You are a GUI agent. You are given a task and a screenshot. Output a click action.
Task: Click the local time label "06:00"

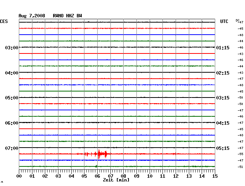coord(12,123)
